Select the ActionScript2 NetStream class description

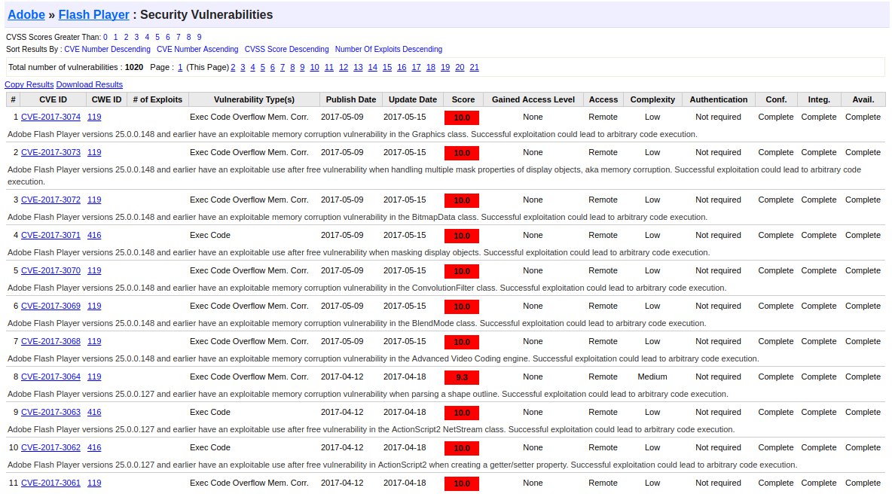tap(371, 429)
